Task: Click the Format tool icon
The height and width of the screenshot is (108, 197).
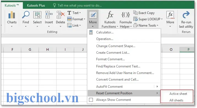Action: coord(69,19)
